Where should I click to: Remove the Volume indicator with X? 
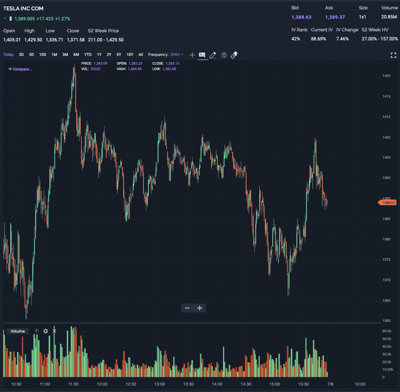click(54, 331)
